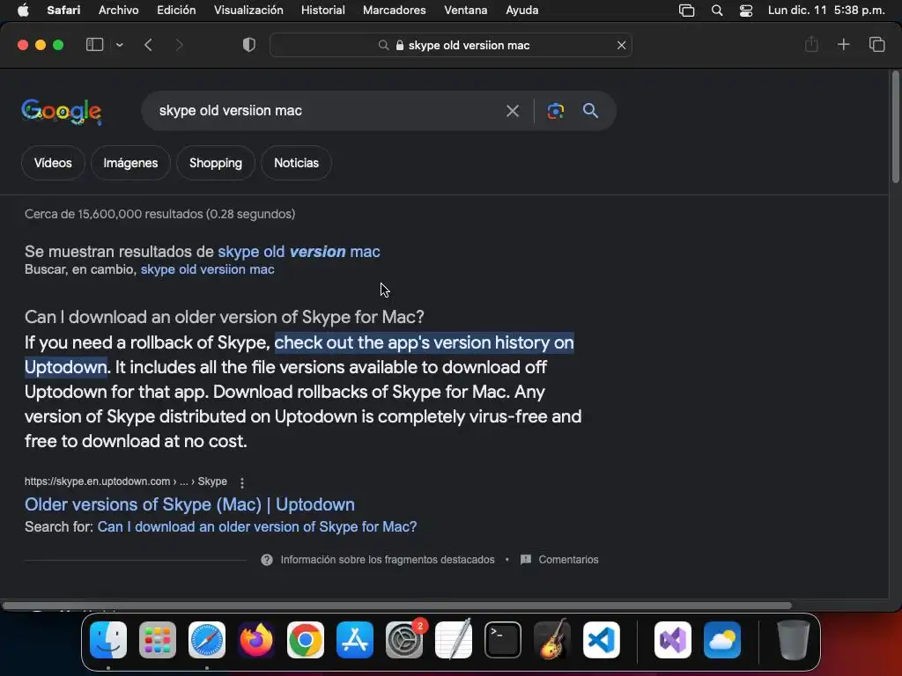The height and width of the screenshot is (676, 902).
Task: Click the skype.en.uptodown.com URL breadcrumb
Action: point(125,481)
